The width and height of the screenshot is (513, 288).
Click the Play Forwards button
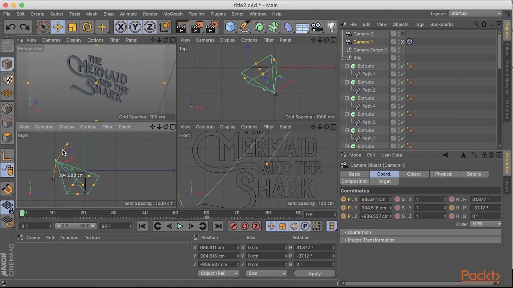[x=180, y=226]
